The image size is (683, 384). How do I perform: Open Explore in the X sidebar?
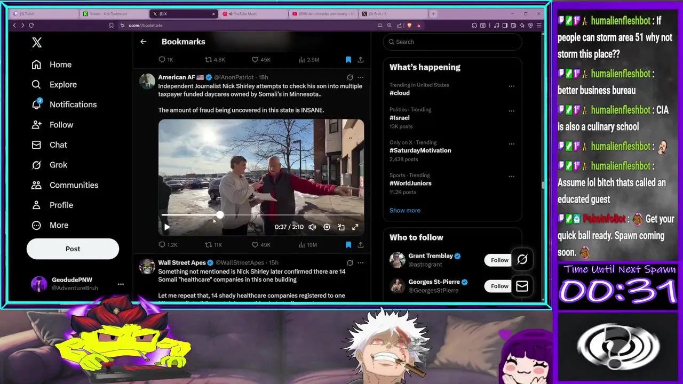(x=54, y=84)
